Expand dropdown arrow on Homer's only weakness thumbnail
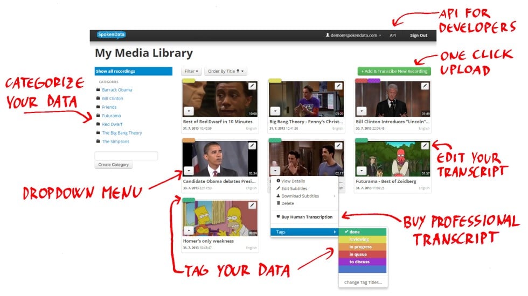 (189, 231)
